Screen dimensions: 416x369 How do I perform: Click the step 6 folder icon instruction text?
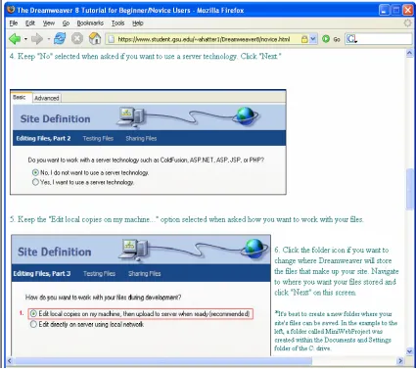337,271
